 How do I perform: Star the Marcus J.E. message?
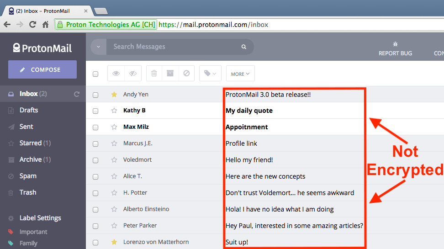114,143
